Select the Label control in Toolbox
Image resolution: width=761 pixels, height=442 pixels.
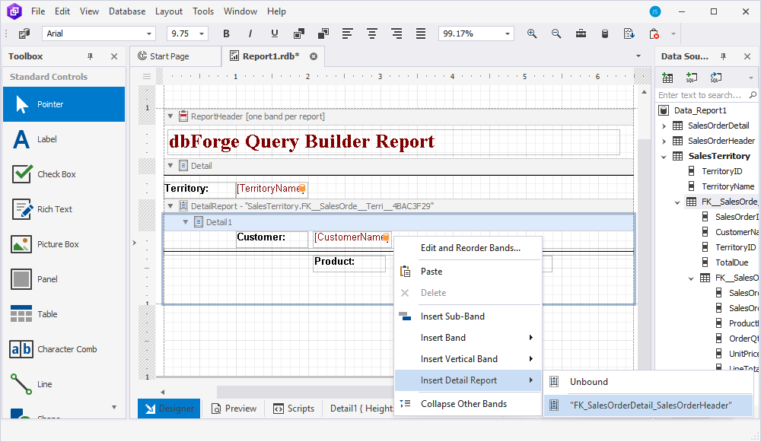pos(64,139)
